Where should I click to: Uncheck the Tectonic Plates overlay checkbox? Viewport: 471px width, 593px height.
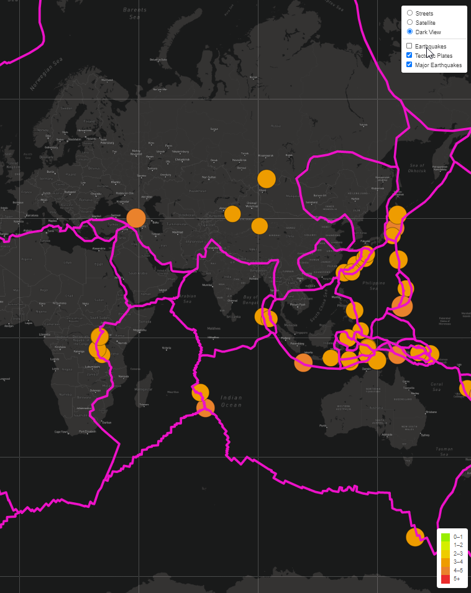point(409,55)
